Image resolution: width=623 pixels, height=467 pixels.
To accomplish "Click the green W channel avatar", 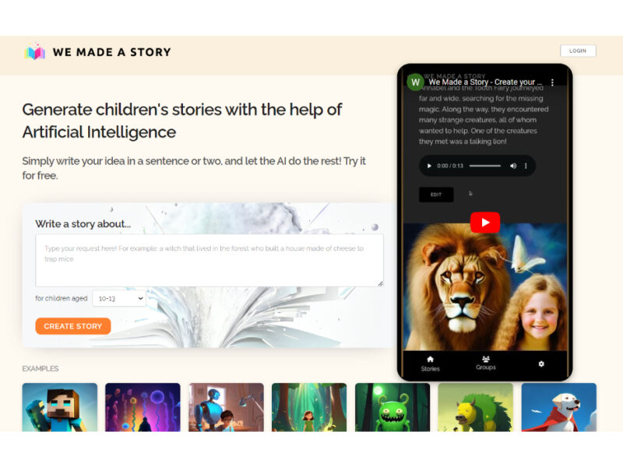I will click(416, 83).
